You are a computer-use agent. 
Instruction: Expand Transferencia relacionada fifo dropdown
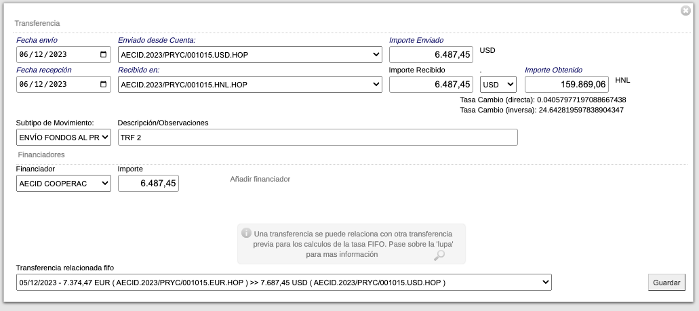point(283,282)
